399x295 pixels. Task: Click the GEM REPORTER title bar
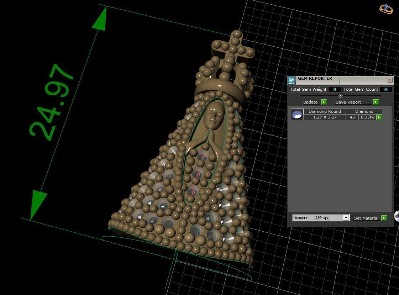pos(341,80)
